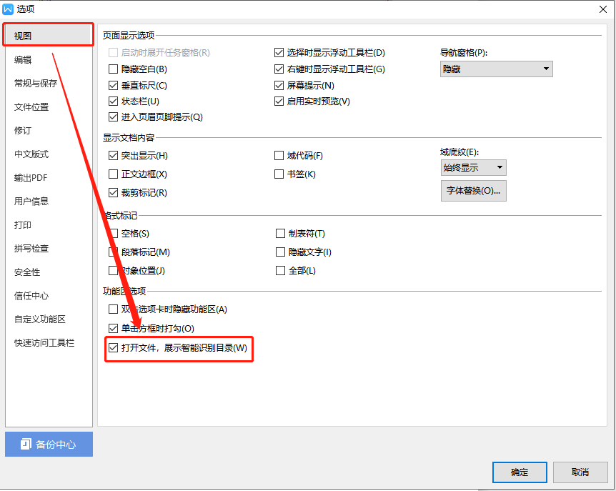This screenshot has height=491, width=616.
Task: Select the 拼写检查 category
Action: [31, 248]
